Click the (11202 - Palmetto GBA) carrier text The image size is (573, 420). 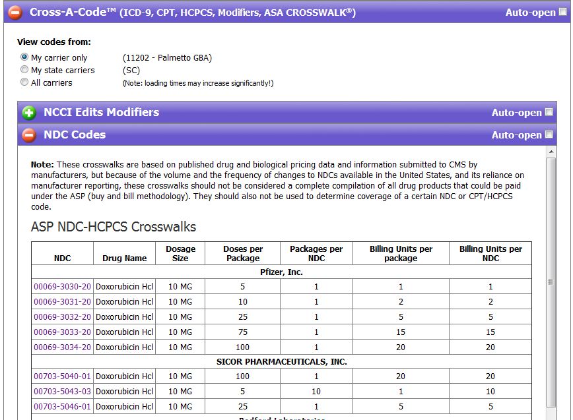pyautogui.click(x=168, y=57)
